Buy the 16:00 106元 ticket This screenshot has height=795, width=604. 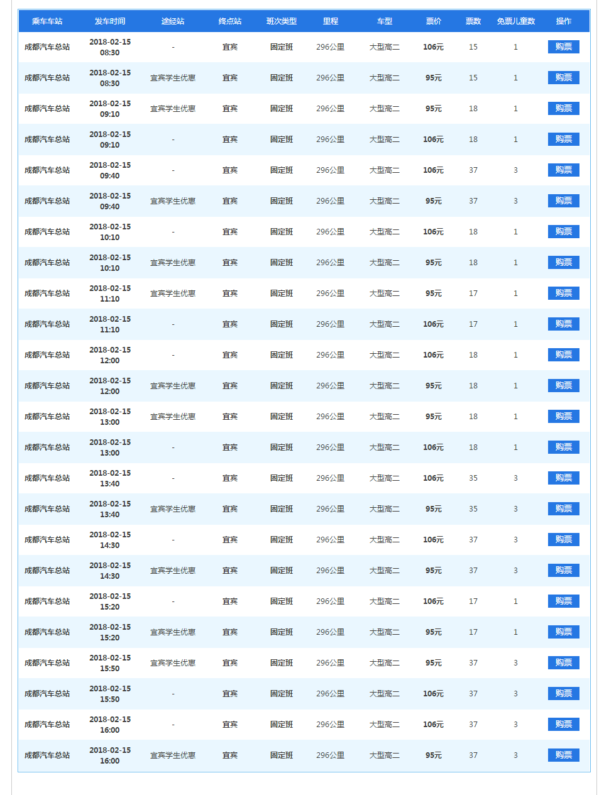pos(563,725)
